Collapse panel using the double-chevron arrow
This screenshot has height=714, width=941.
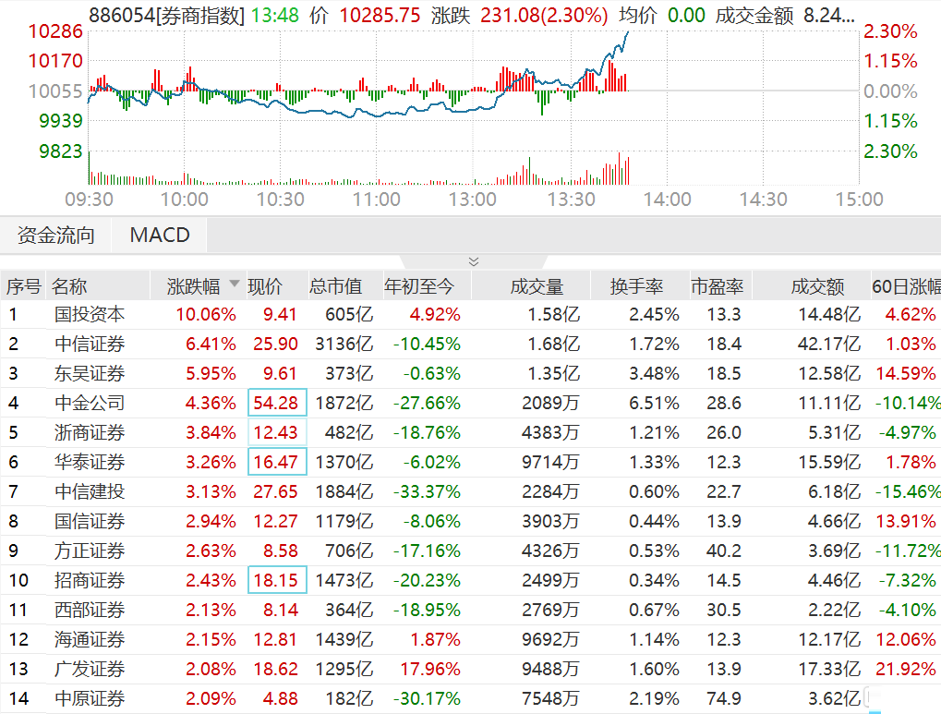[x=474, y=262]
